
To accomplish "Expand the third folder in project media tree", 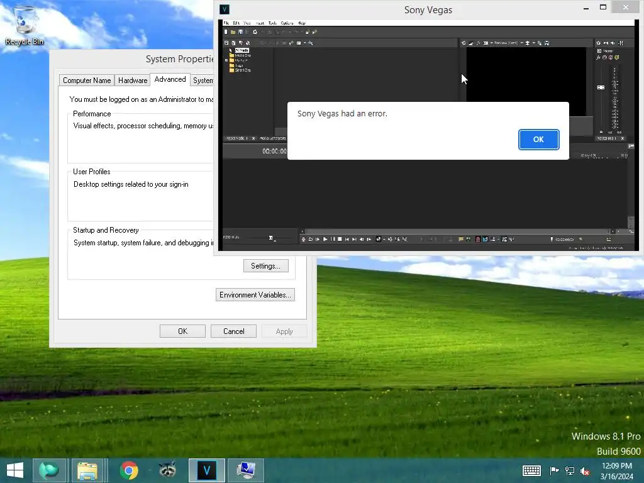I will click(x=226, y=60).
